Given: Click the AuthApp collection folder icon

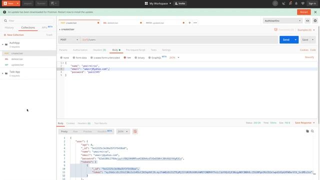Looking at the screenshot, I should tap(6, 44).
